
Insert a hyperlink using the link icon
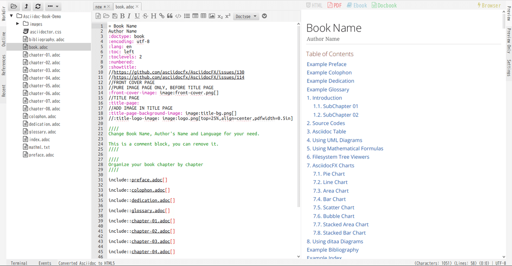click(x=161, y=16)
